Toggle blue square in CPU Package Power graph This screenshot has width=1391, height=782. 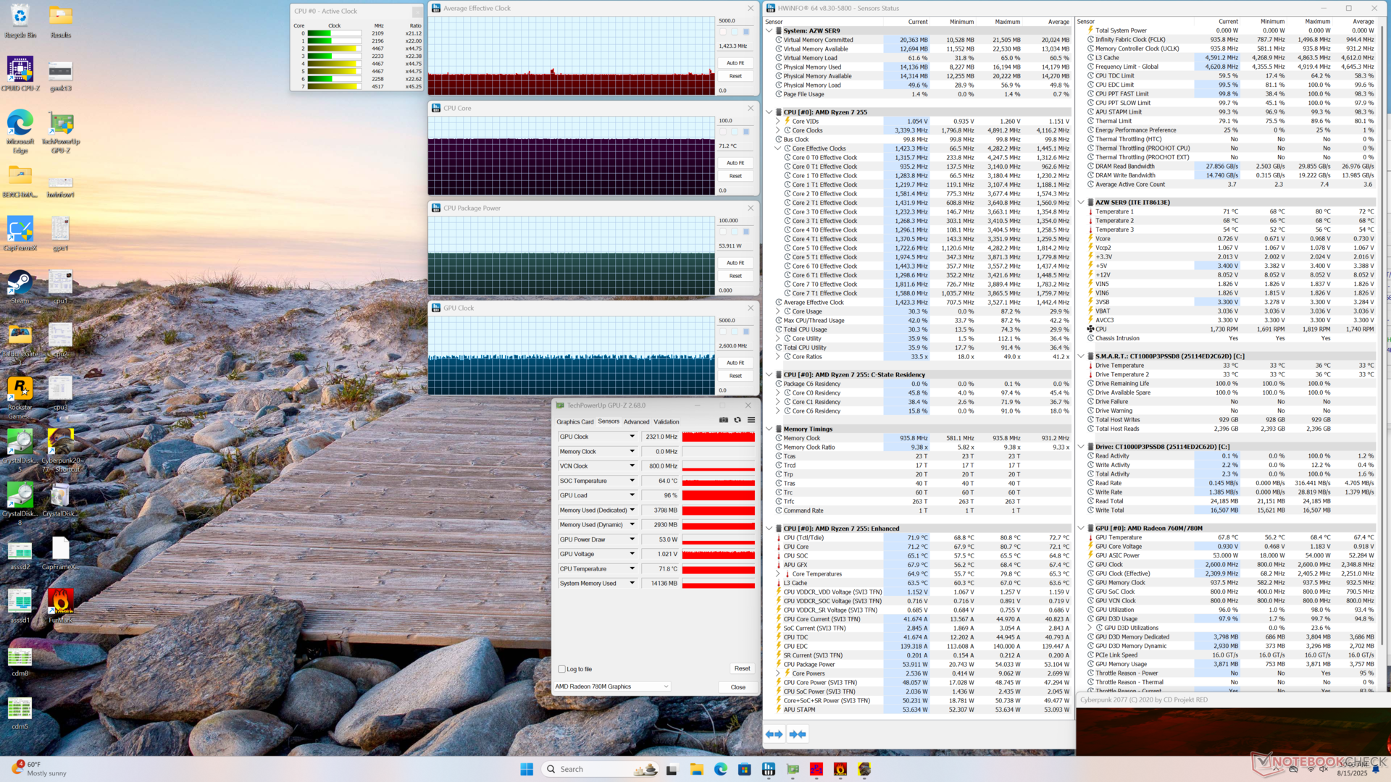coord(746,232)
